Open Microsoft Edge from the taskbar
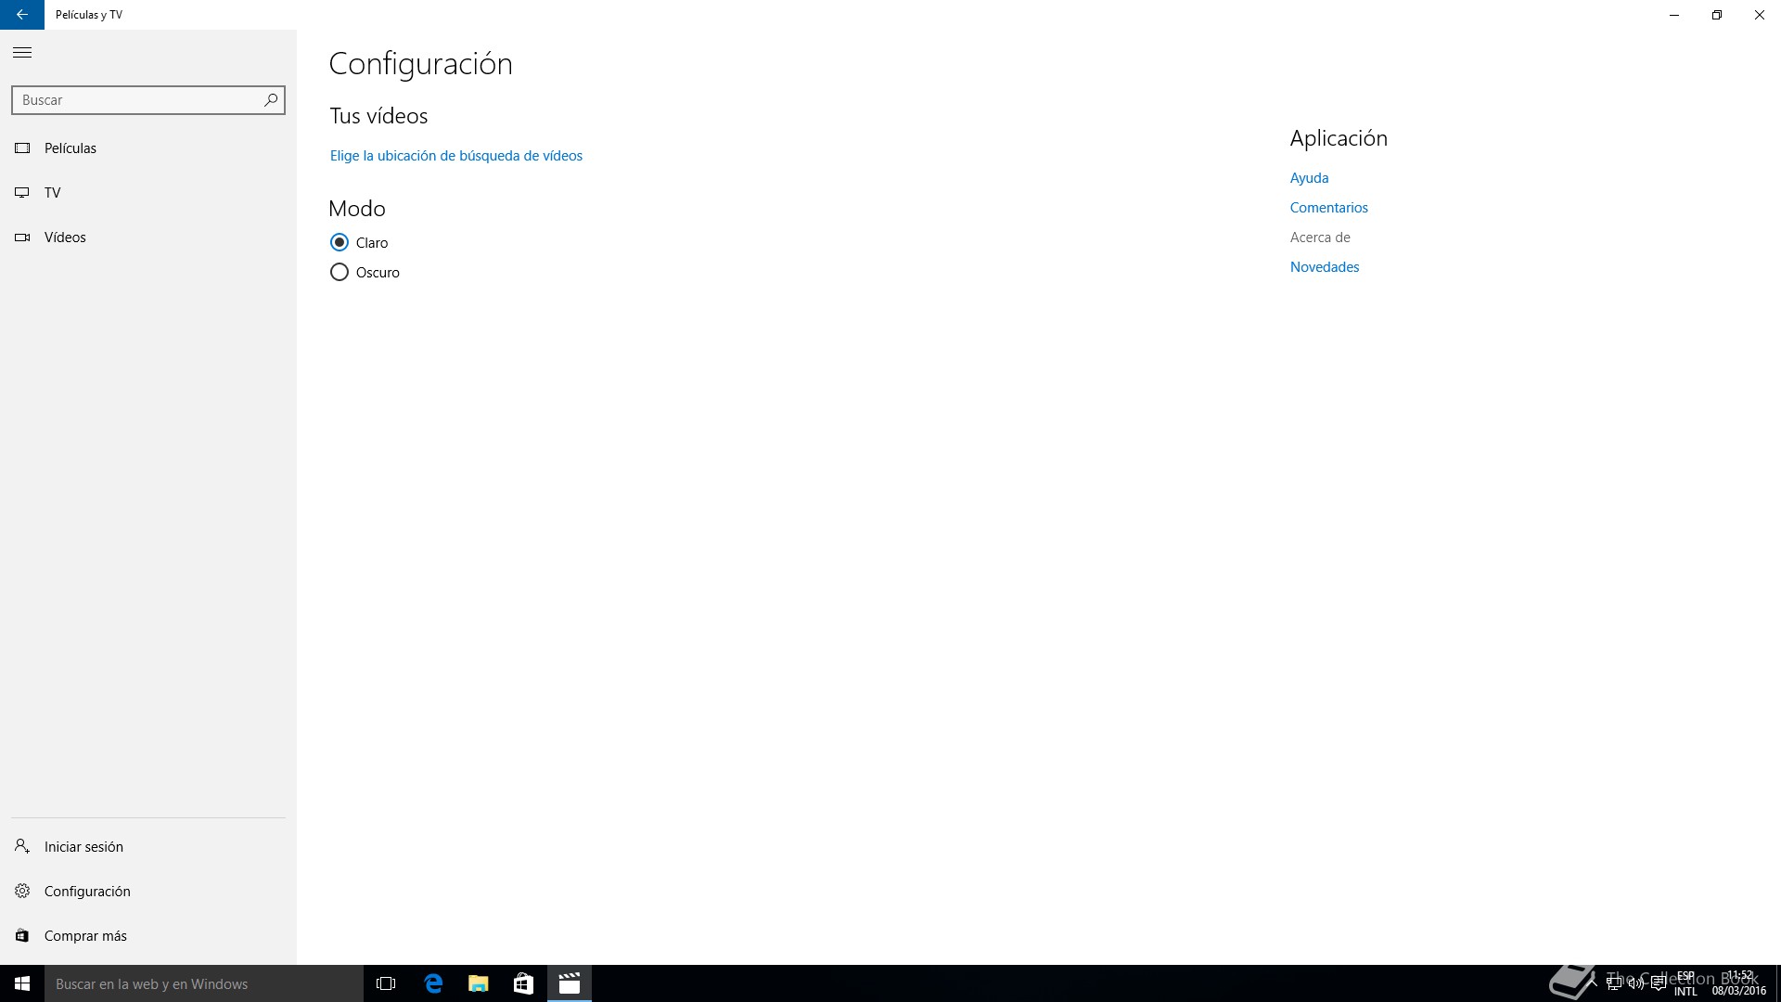The image size is (1781, 1002). point(433,983)
